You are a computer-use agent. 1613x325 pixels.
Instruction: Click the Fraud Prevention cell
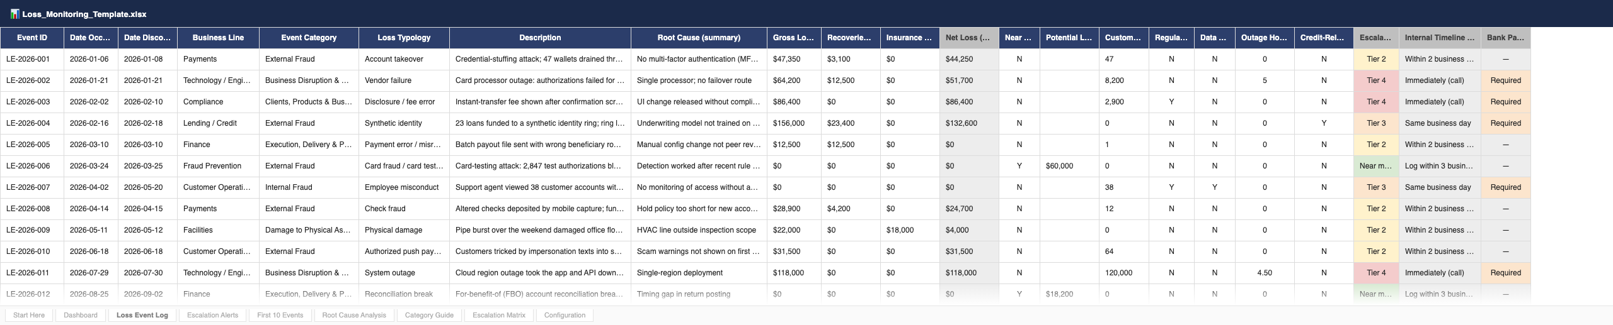point(218,166)
